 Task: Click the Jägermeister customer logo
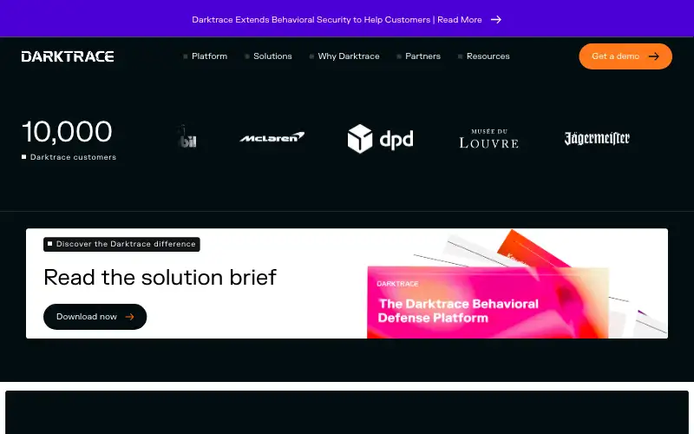(x=597, y=138)
